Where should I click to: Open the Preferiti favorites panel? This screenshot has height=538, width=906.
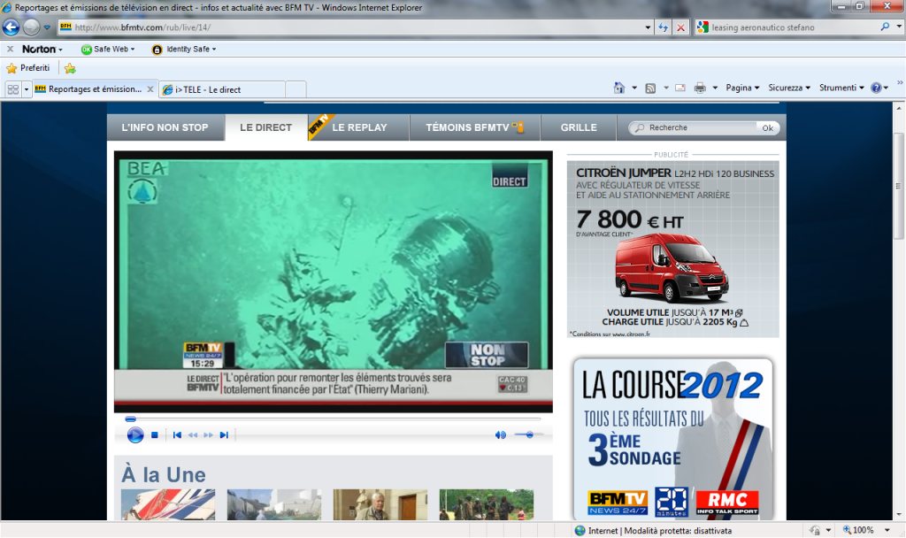coord(27,68)
